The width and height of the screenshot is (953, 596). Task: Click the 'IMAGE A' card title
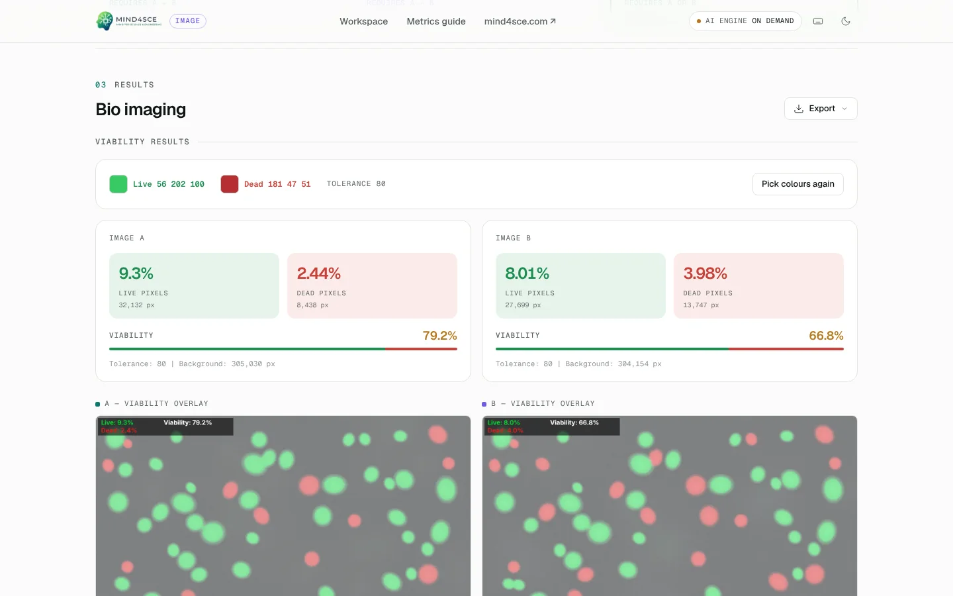pyautogui.click(x=126, y=238)
